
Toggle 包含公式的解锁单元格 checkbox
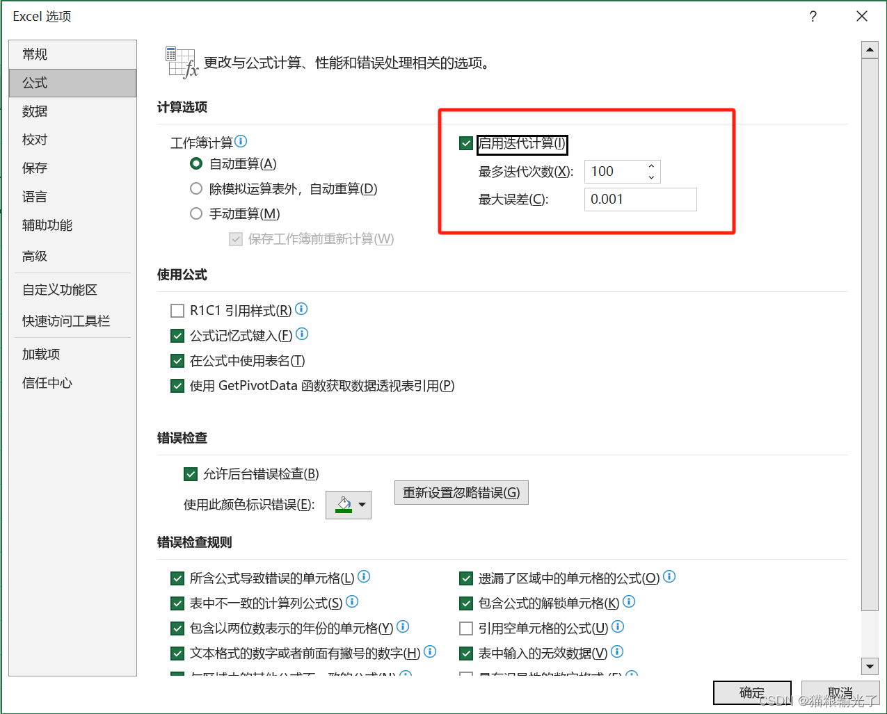[466, 603]
